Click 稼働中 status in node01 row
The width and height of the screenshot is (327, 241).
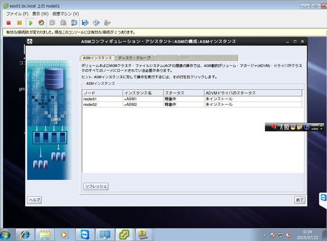tap(184, 99)
